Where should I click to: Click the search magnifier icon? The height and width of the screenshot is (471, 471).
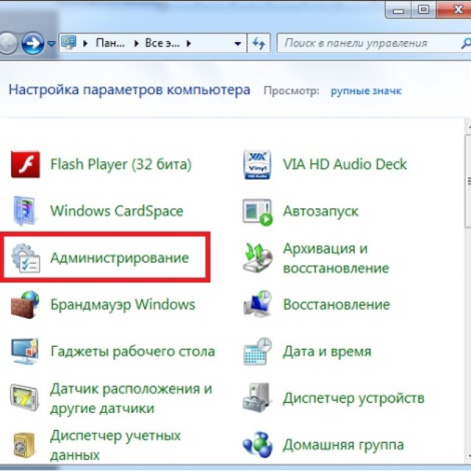tap(466, 43)
